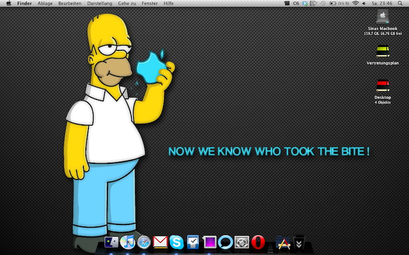409x255 pixels.
Task: Open the Desktop folder with 4 Objekte
Action: 382,85
